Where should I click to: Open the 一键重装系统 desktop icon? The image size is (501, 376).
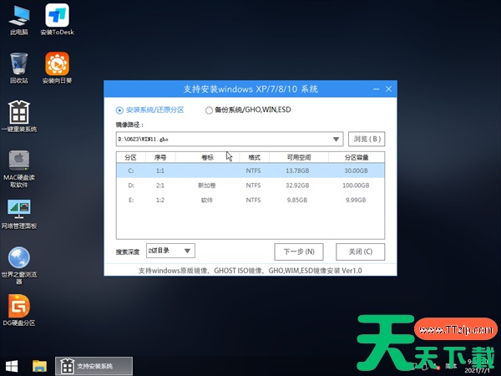pyautogui.click(x=19, y=116)
